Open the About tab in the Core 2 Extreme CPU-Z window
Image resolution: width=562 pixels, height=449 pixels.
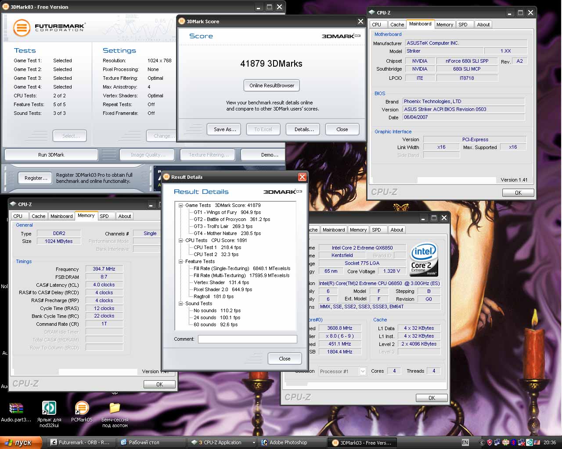397,230
